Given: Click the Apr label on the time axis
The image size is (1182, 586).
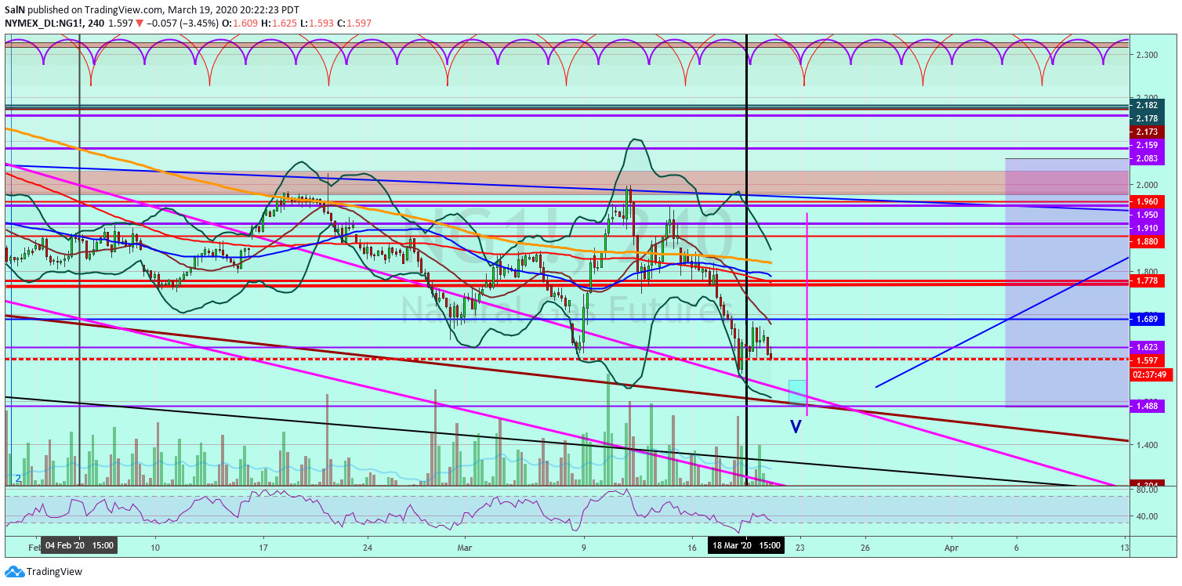Looking at the screenshot, I should pos(952,546).
